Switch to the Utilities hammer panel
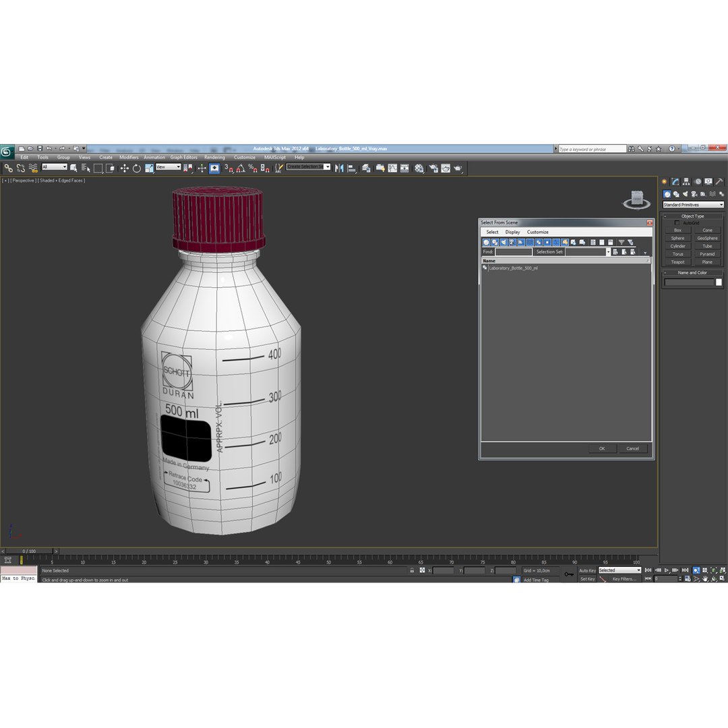 click(x=719, y=181)
